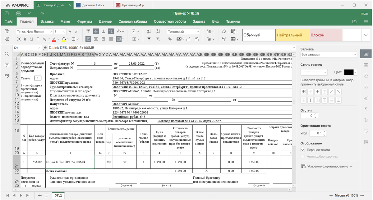Toggle align text left

point(88,39)
